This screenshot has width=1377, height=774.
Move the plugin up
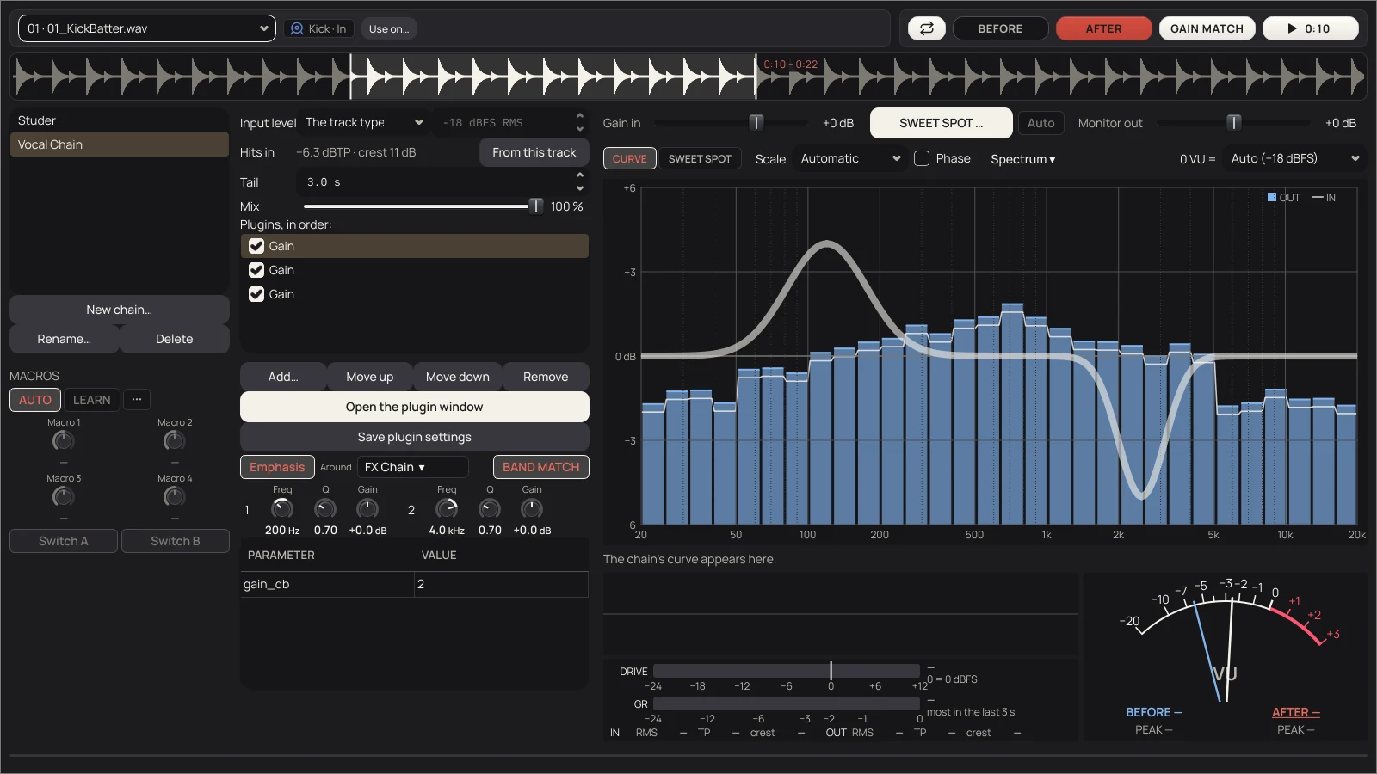pyautogui.click(x=370, y=377)
